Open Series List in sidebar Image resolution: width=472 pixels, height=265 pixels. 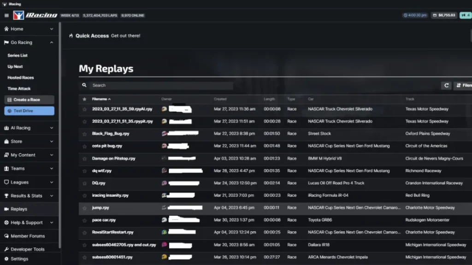(x=18, y=55)
